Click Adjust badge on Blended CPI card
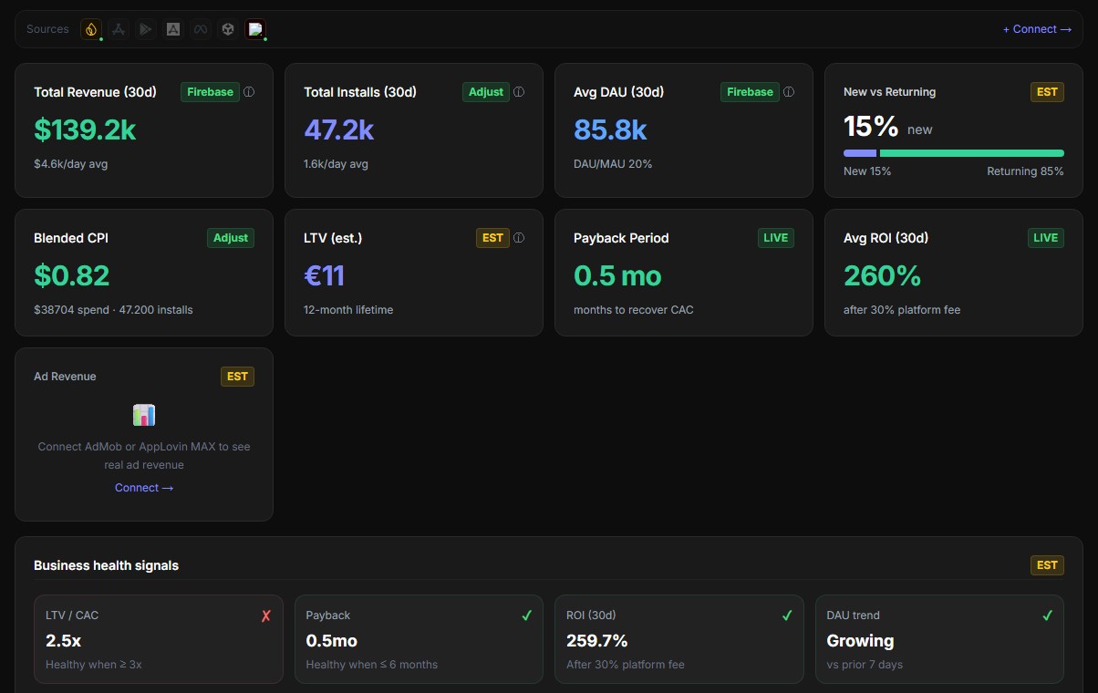The image size is (1098, 693). (x=231, y=238)
